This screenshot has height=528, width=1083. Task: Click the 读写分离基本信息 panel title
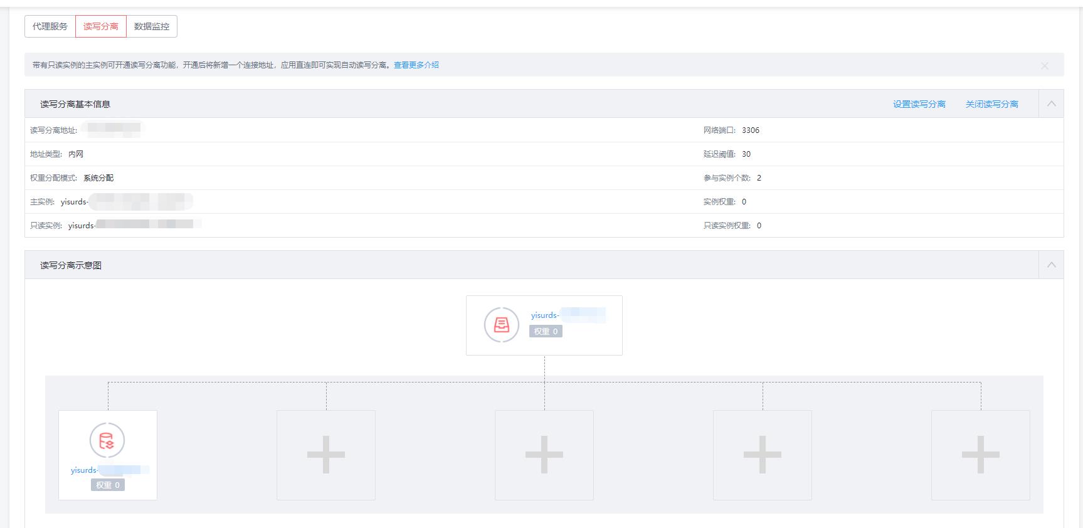click(75, 104)
